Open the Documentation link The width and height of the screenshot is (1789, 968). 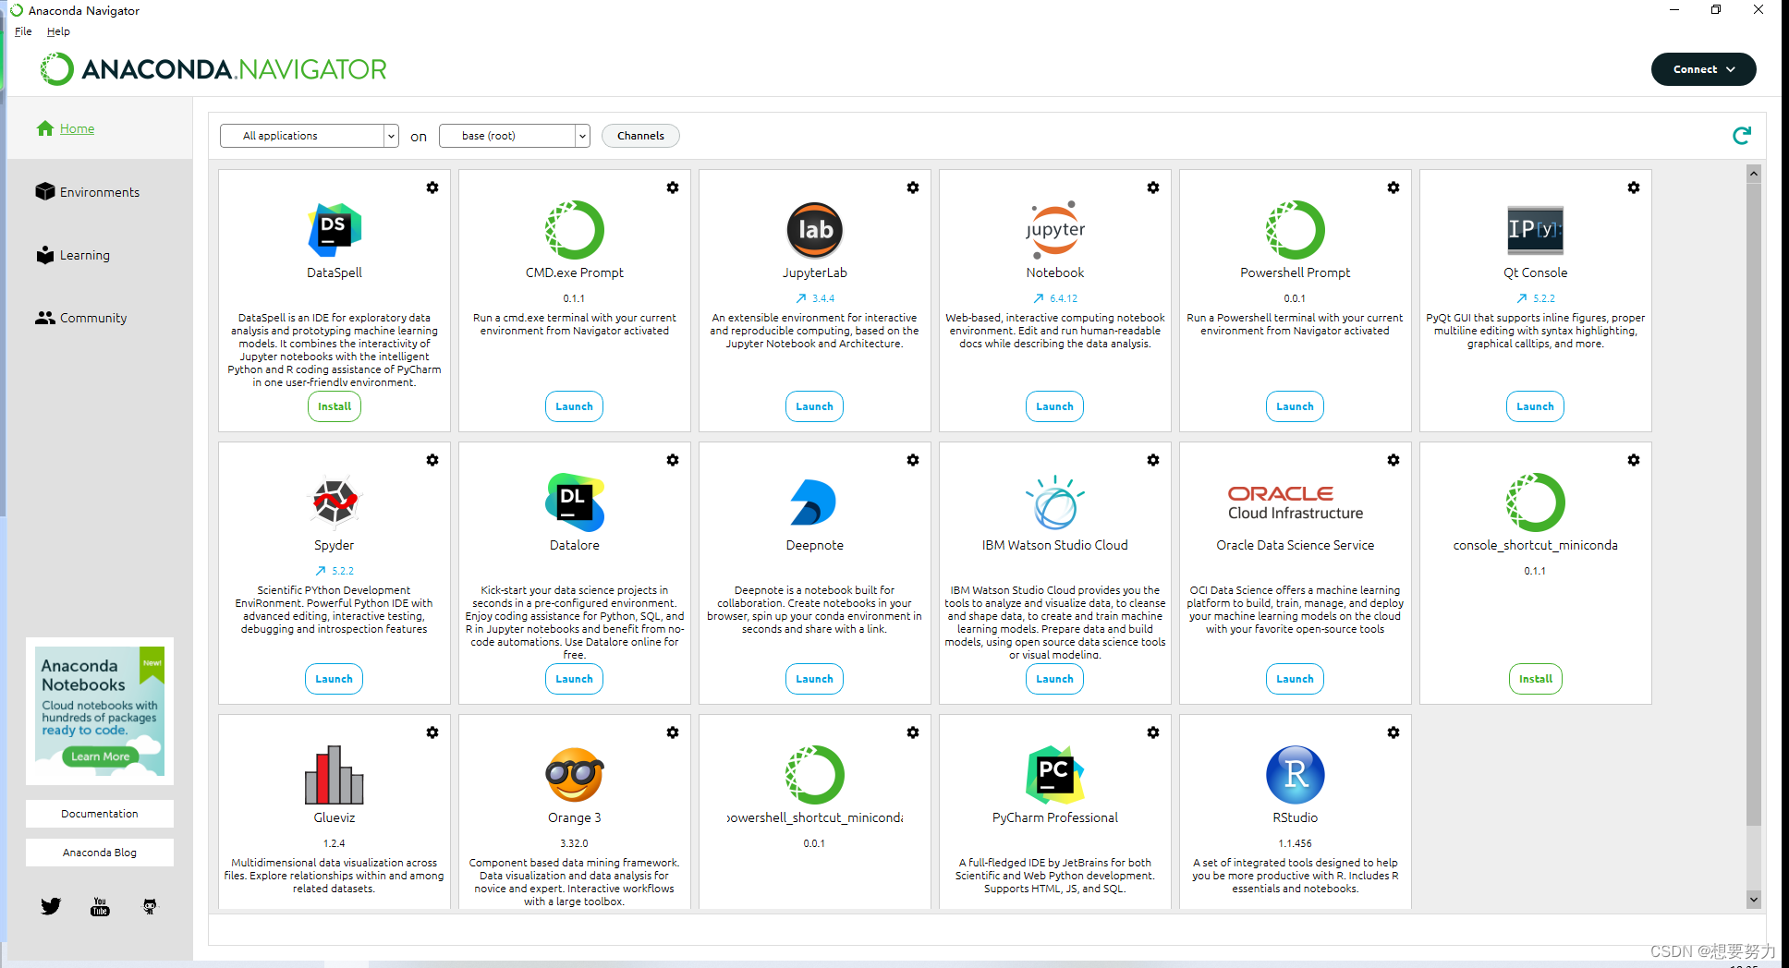click(100, 814)
